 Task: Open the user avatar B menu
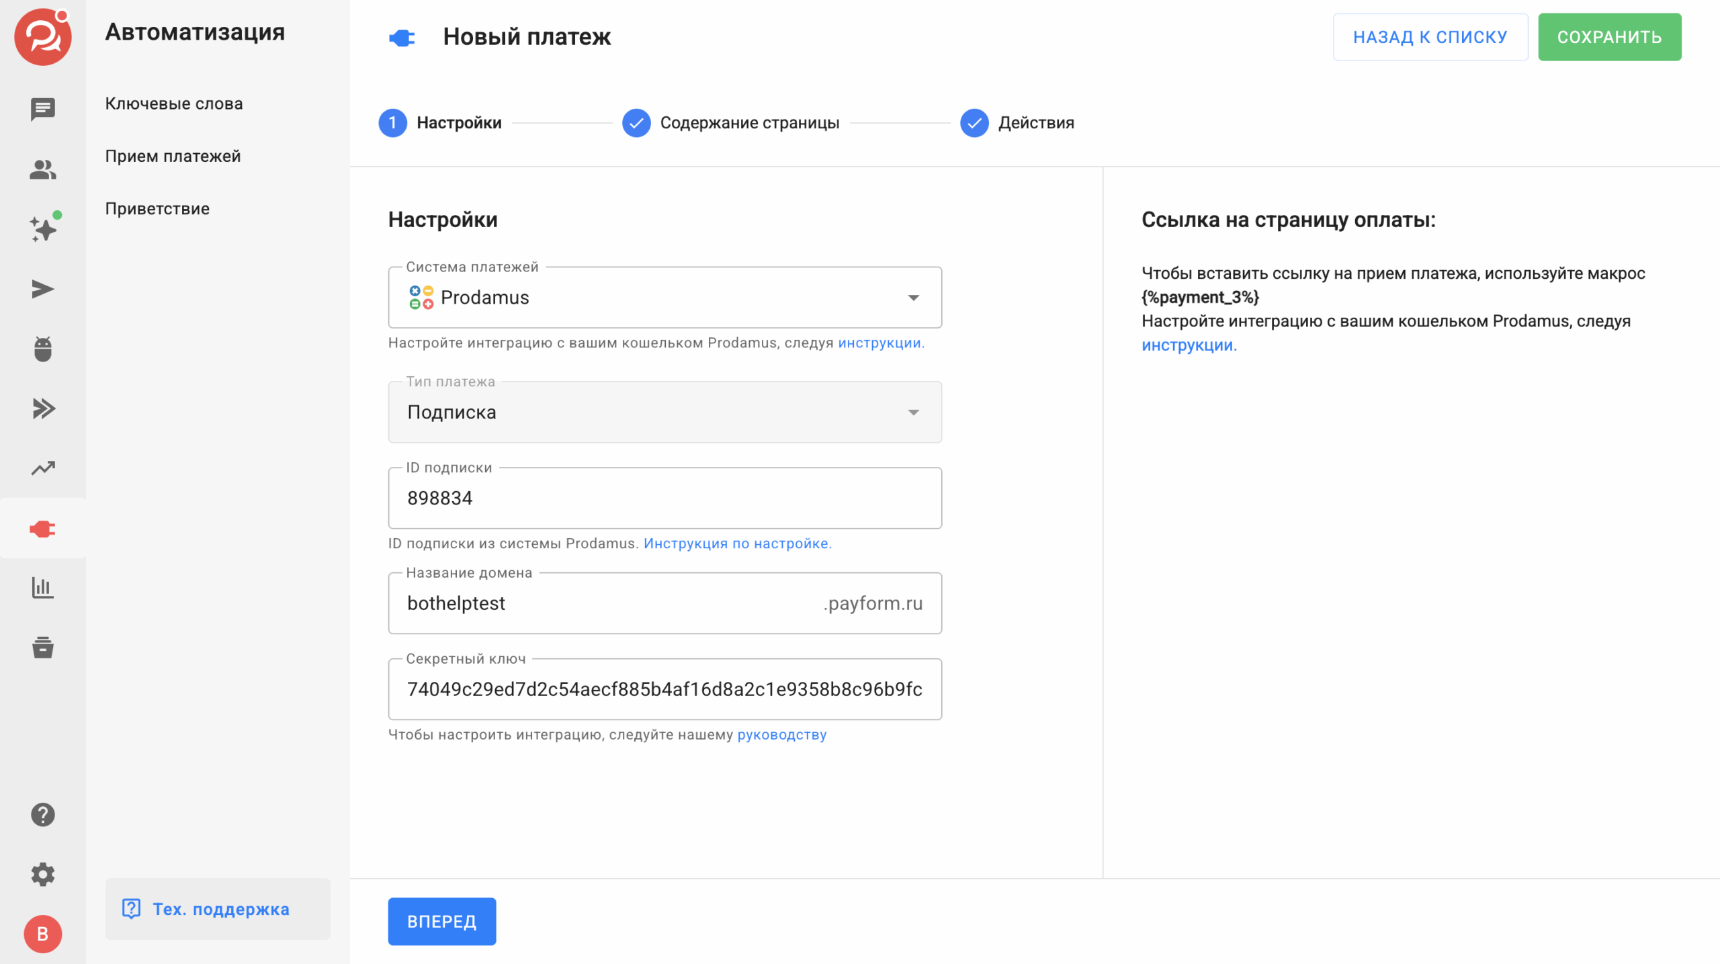click(42, 934)
